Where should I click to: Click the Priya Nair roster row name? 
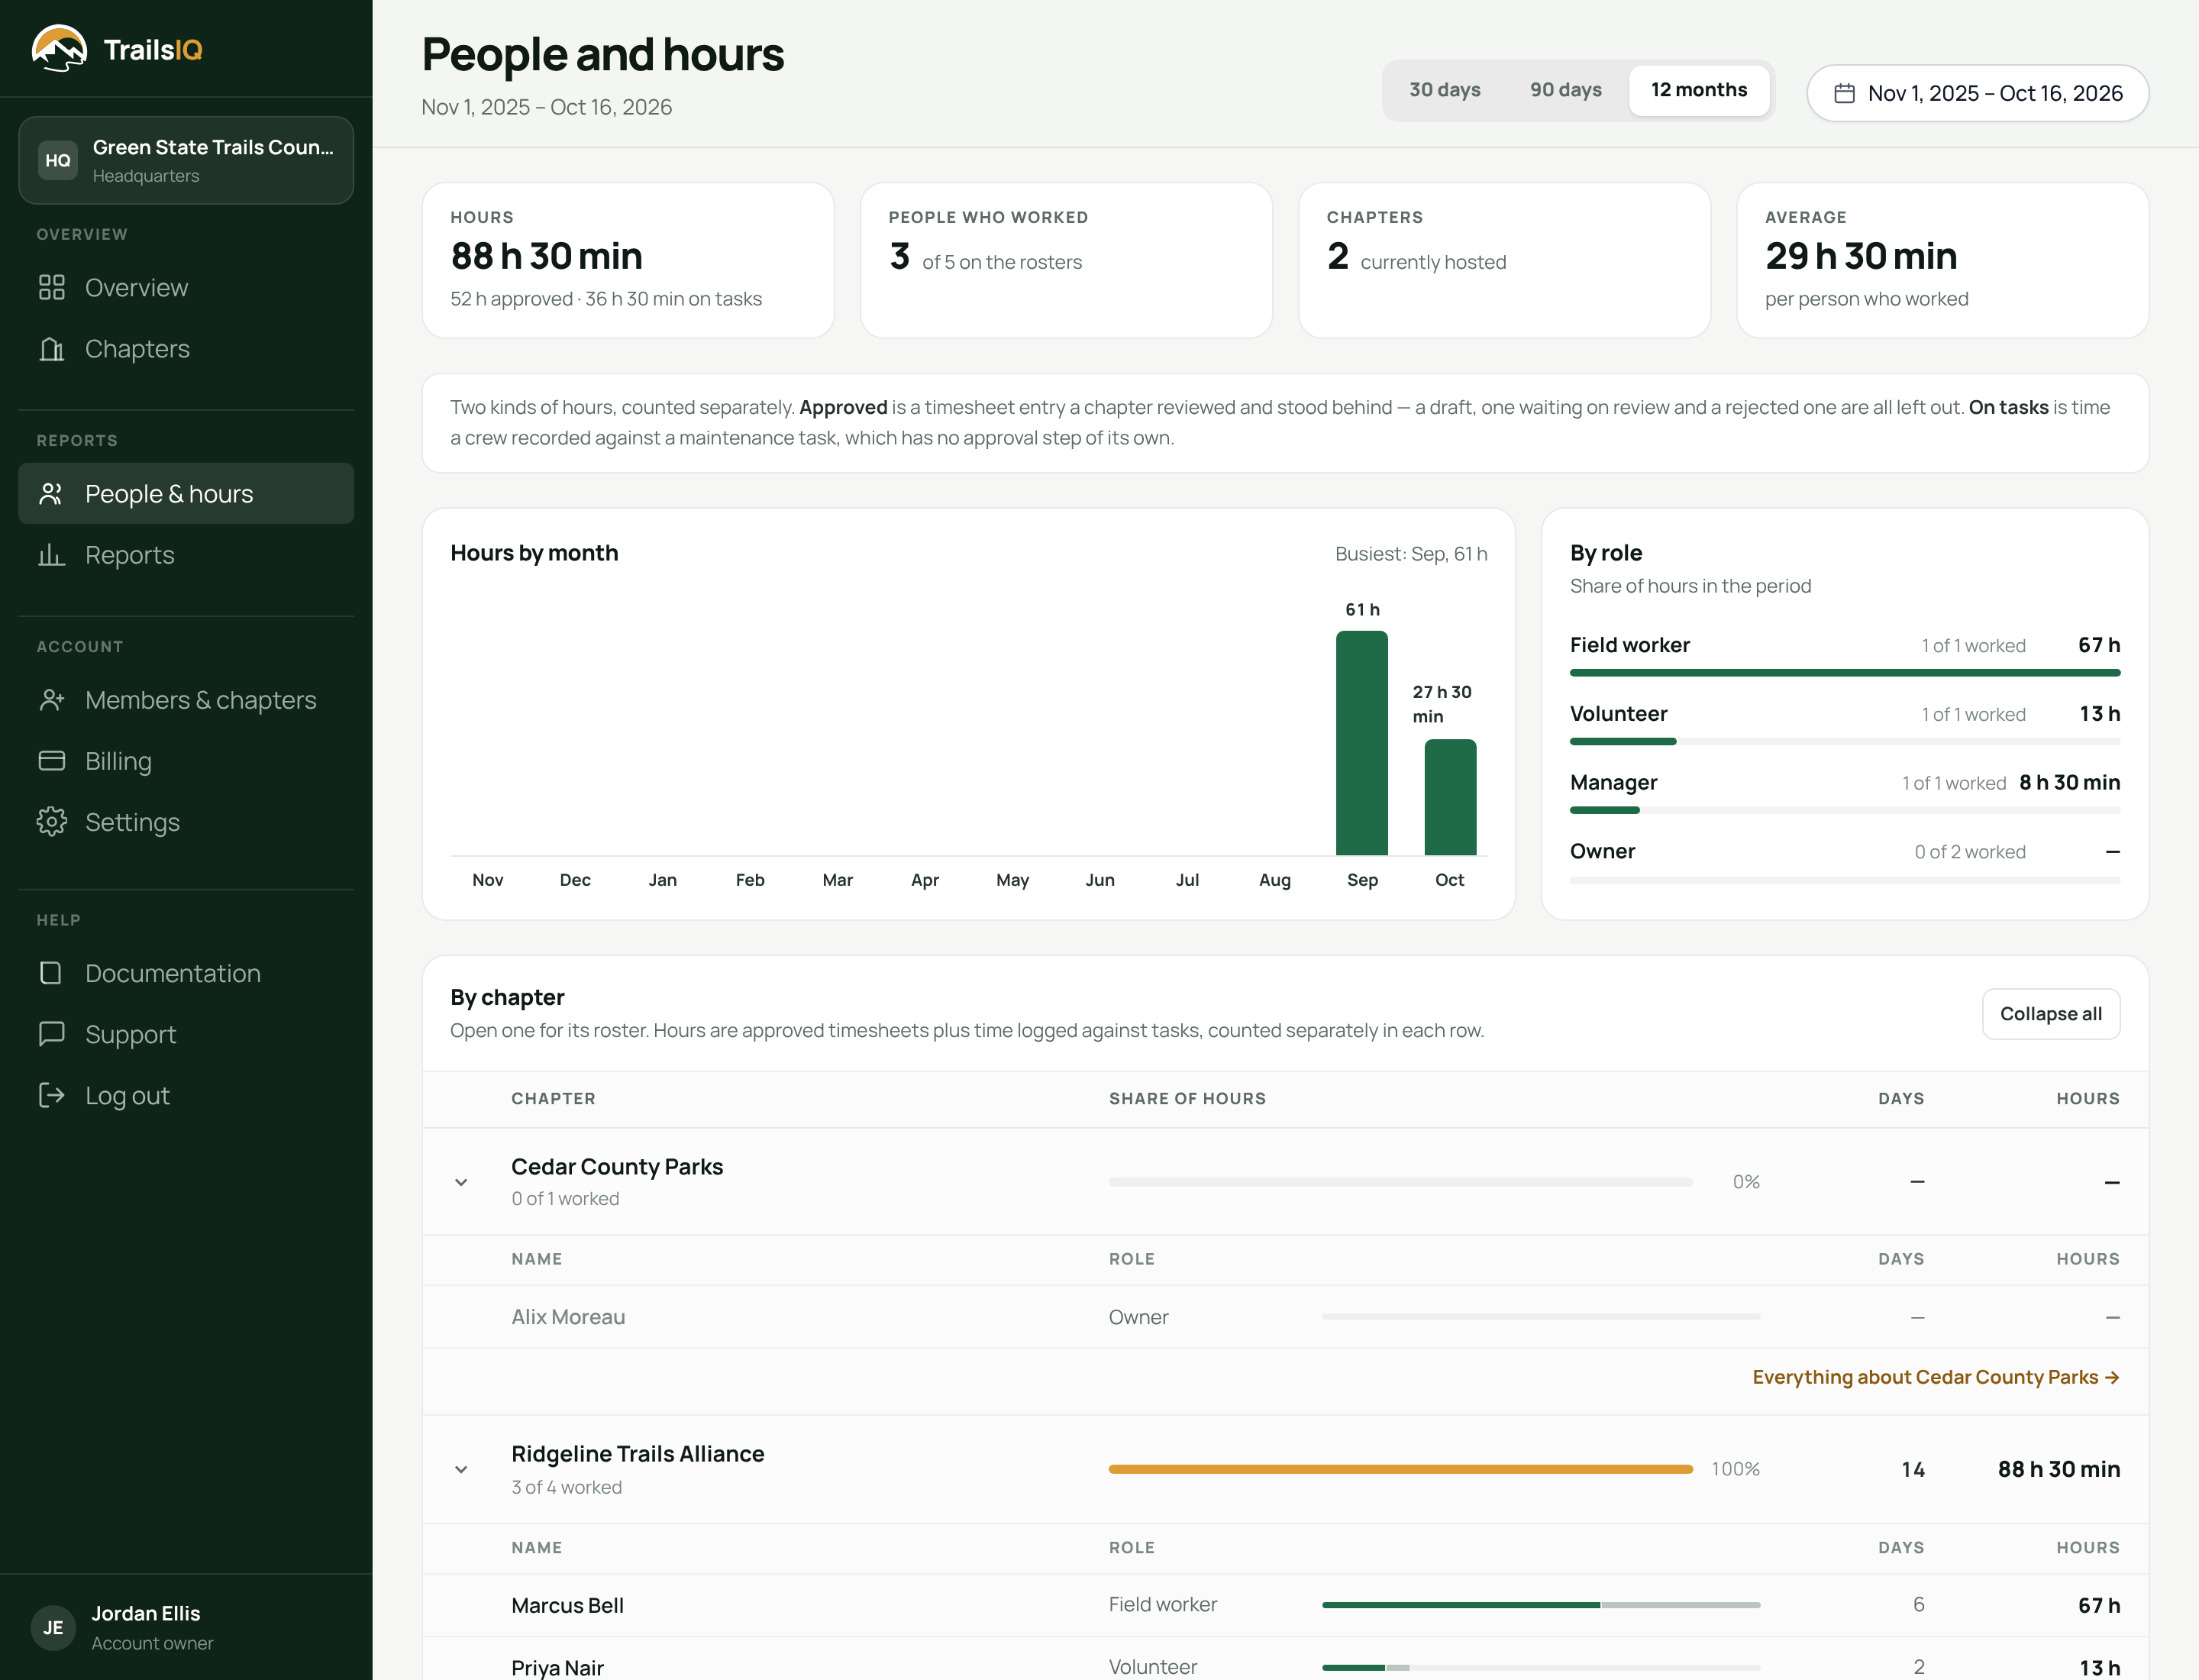pyautogui.click(x=557, y=1667)
